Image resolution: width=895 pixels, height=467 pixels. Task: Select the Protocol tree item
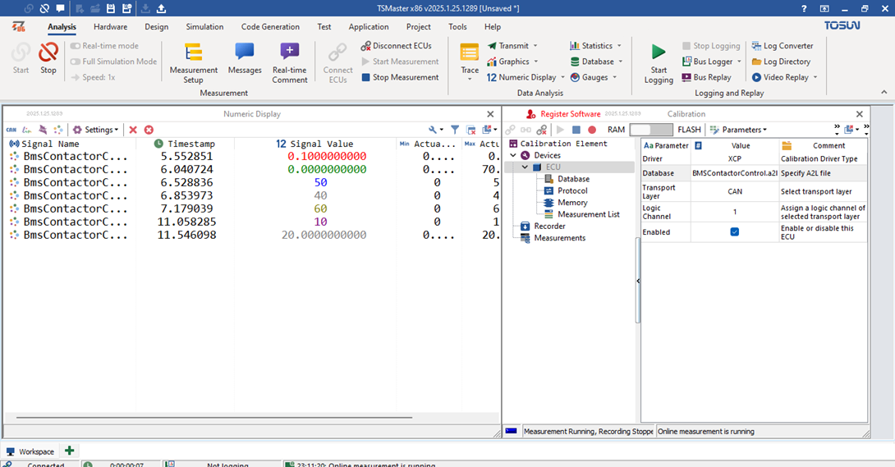coord(572,190)
